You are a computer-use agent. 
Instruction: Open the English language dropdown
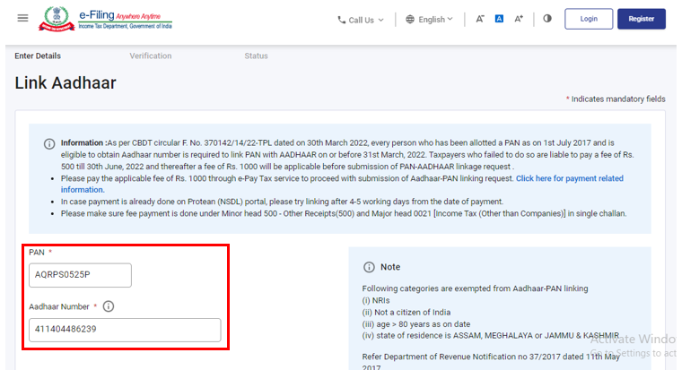[x=429, y=19]
